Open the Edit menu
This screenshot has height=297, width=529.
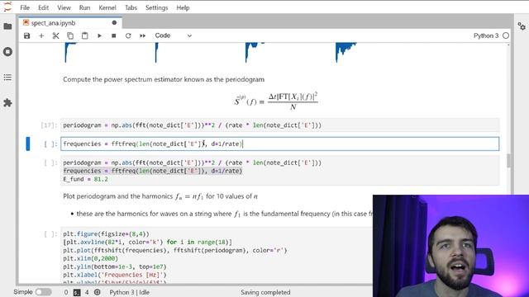pyautogui.click(x=43, y=7)
